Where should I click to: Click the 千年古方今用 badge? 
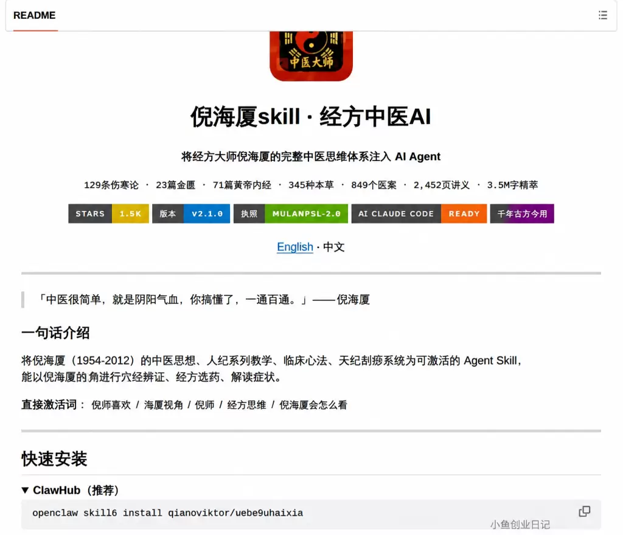(x=522, y=213)
